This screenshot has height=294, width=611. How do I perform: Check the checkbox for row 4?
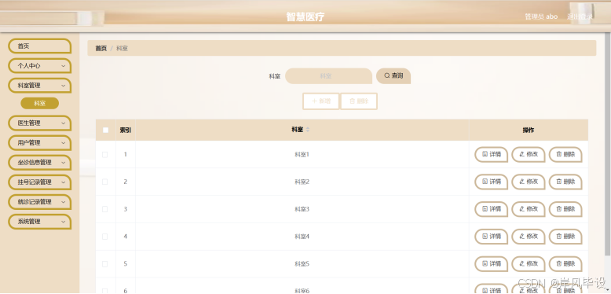104,237
